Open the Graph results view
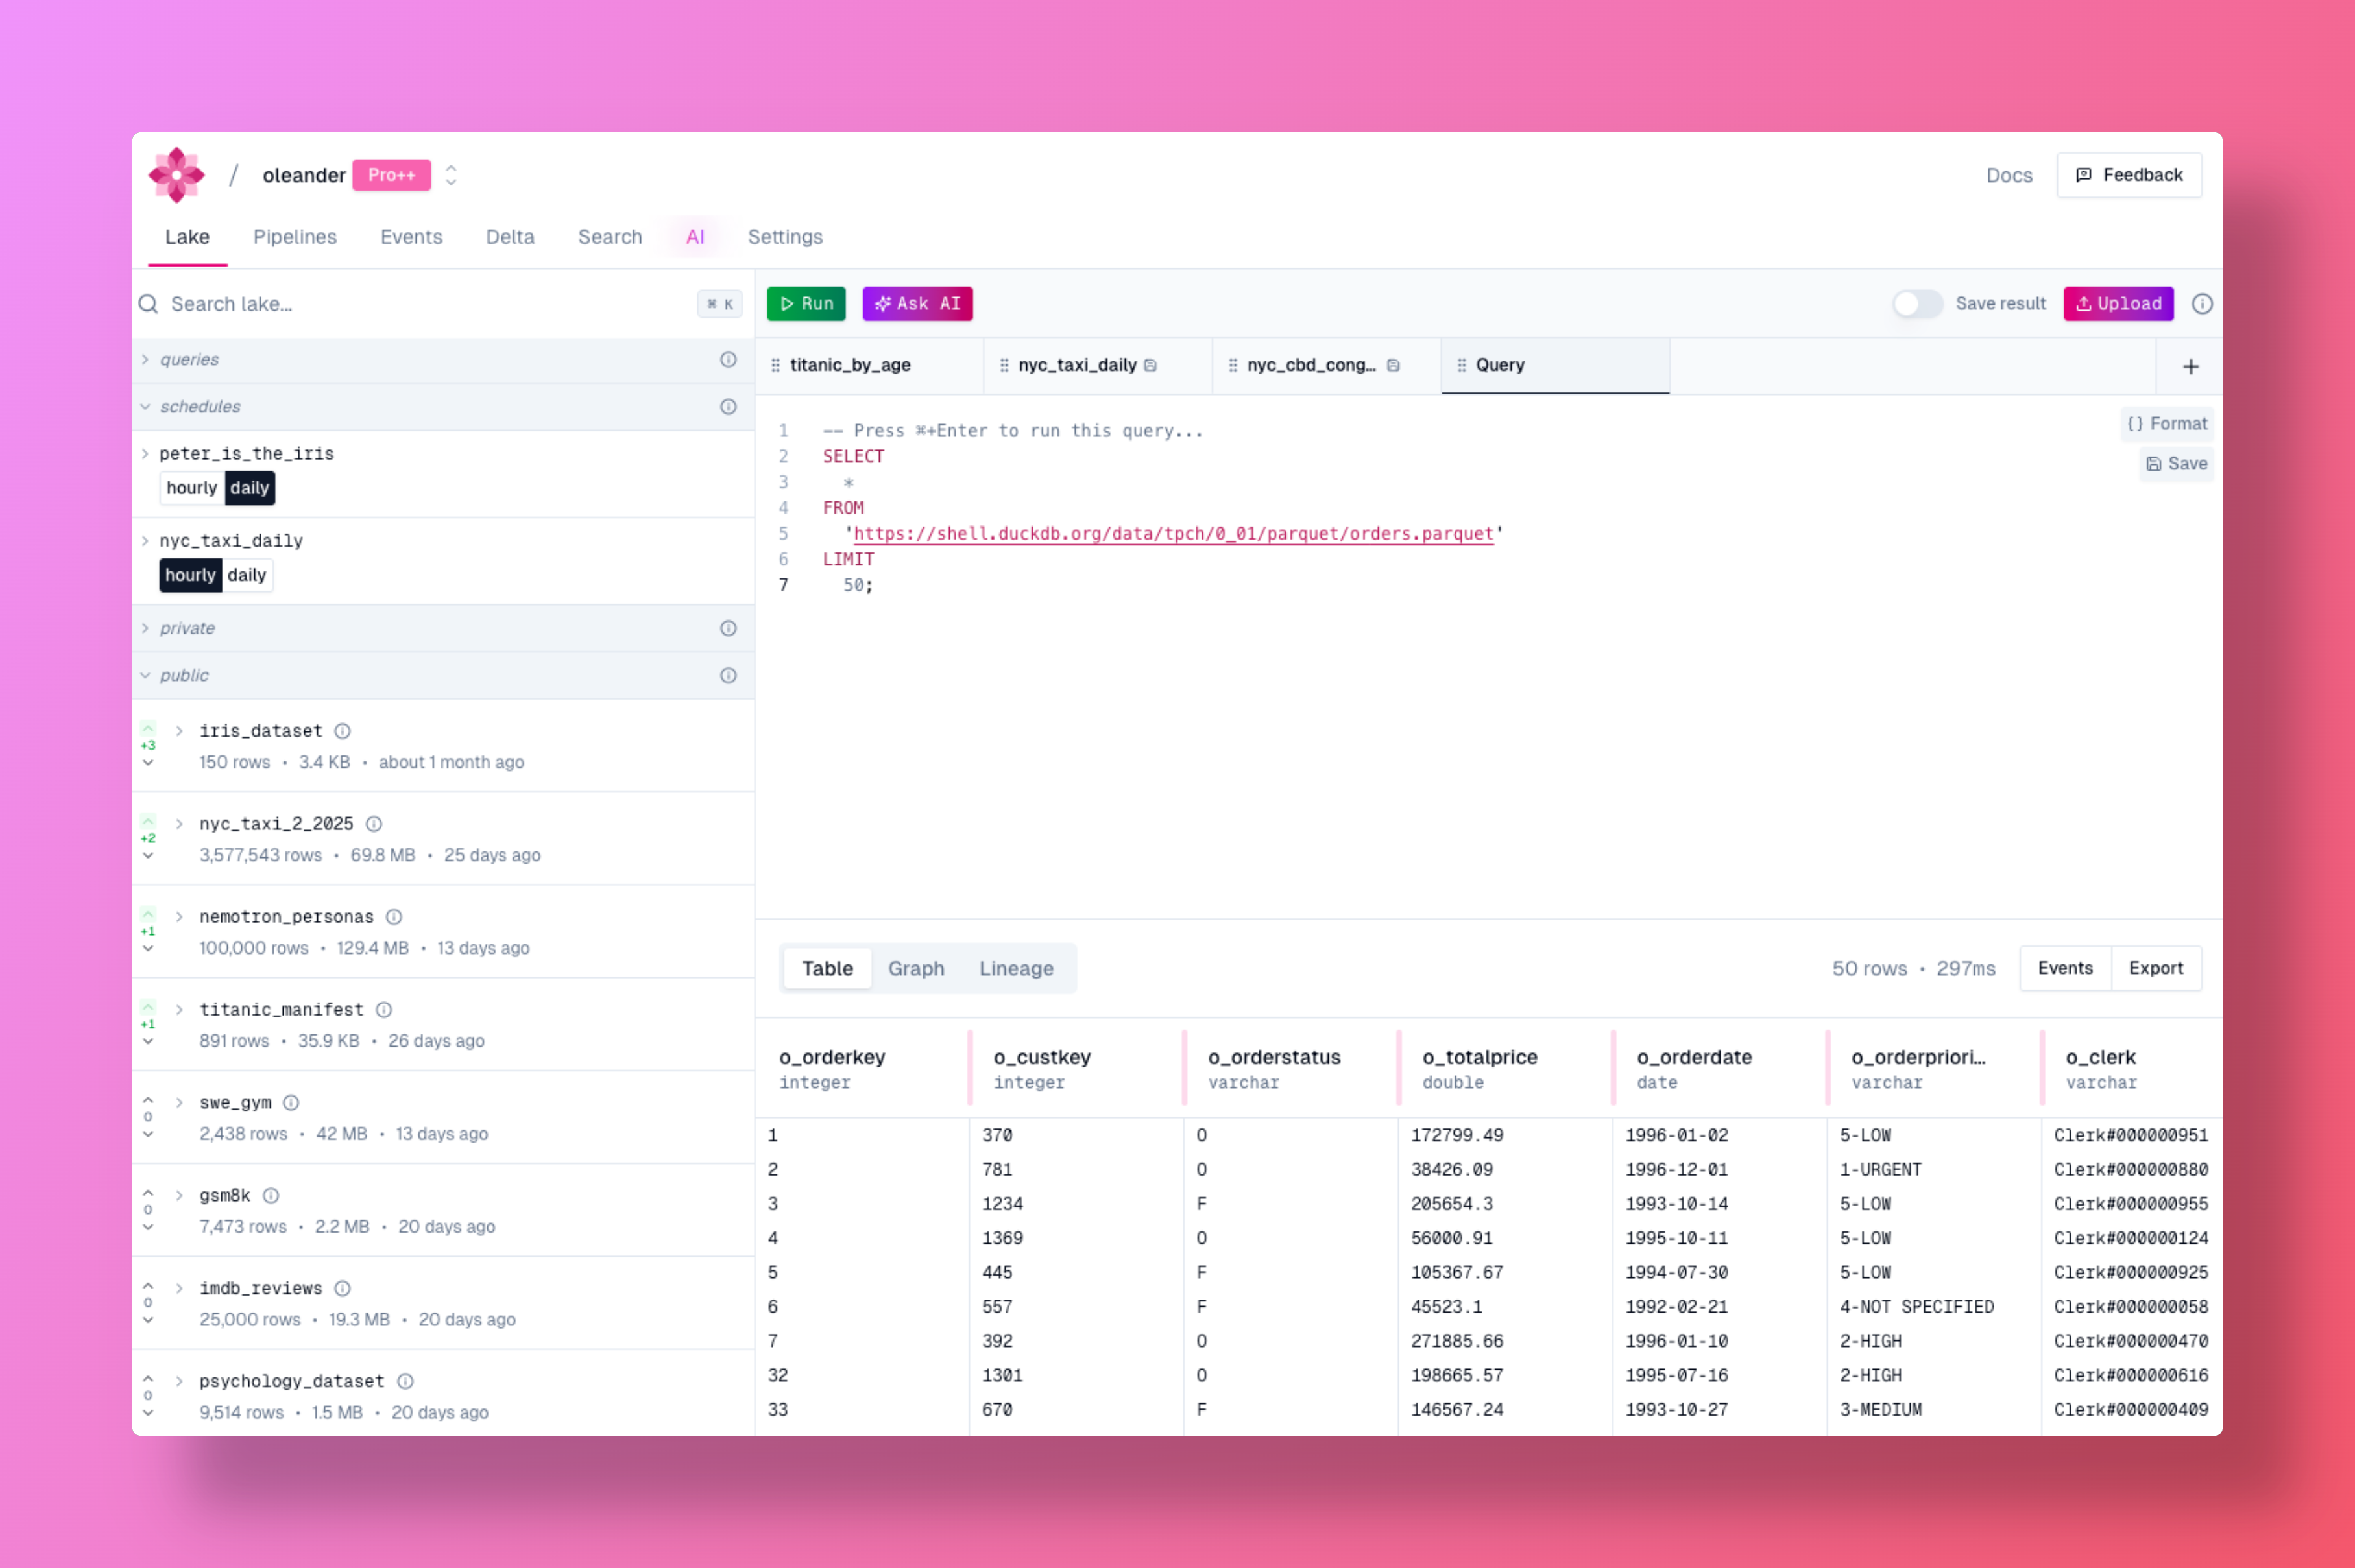Viewport: 2355px width, 1568px height. (915, 968)
